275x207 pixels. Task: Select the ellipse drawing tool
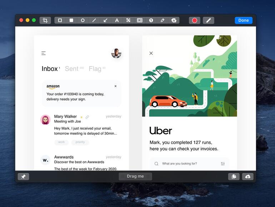coord(82,20)
